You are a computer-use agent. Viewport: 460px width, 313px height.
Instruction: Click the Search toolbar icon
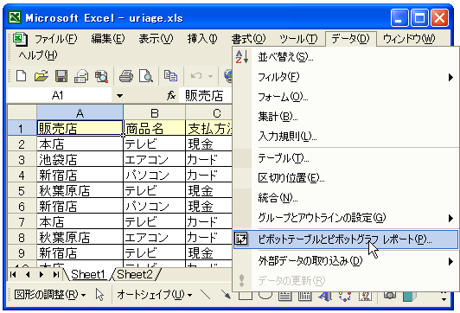point(101,76)
